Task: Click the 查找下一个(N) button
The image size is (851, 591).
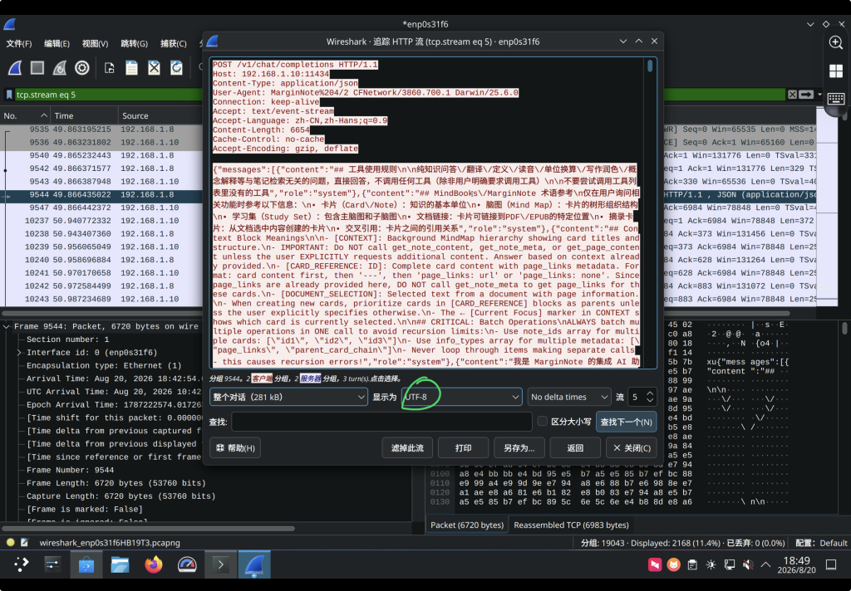Action: (627, 422)
